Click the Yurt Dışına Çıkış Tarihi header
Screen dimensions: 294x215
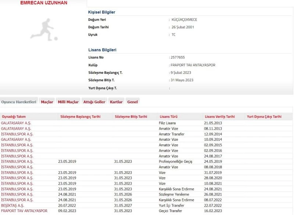point(264,117)
